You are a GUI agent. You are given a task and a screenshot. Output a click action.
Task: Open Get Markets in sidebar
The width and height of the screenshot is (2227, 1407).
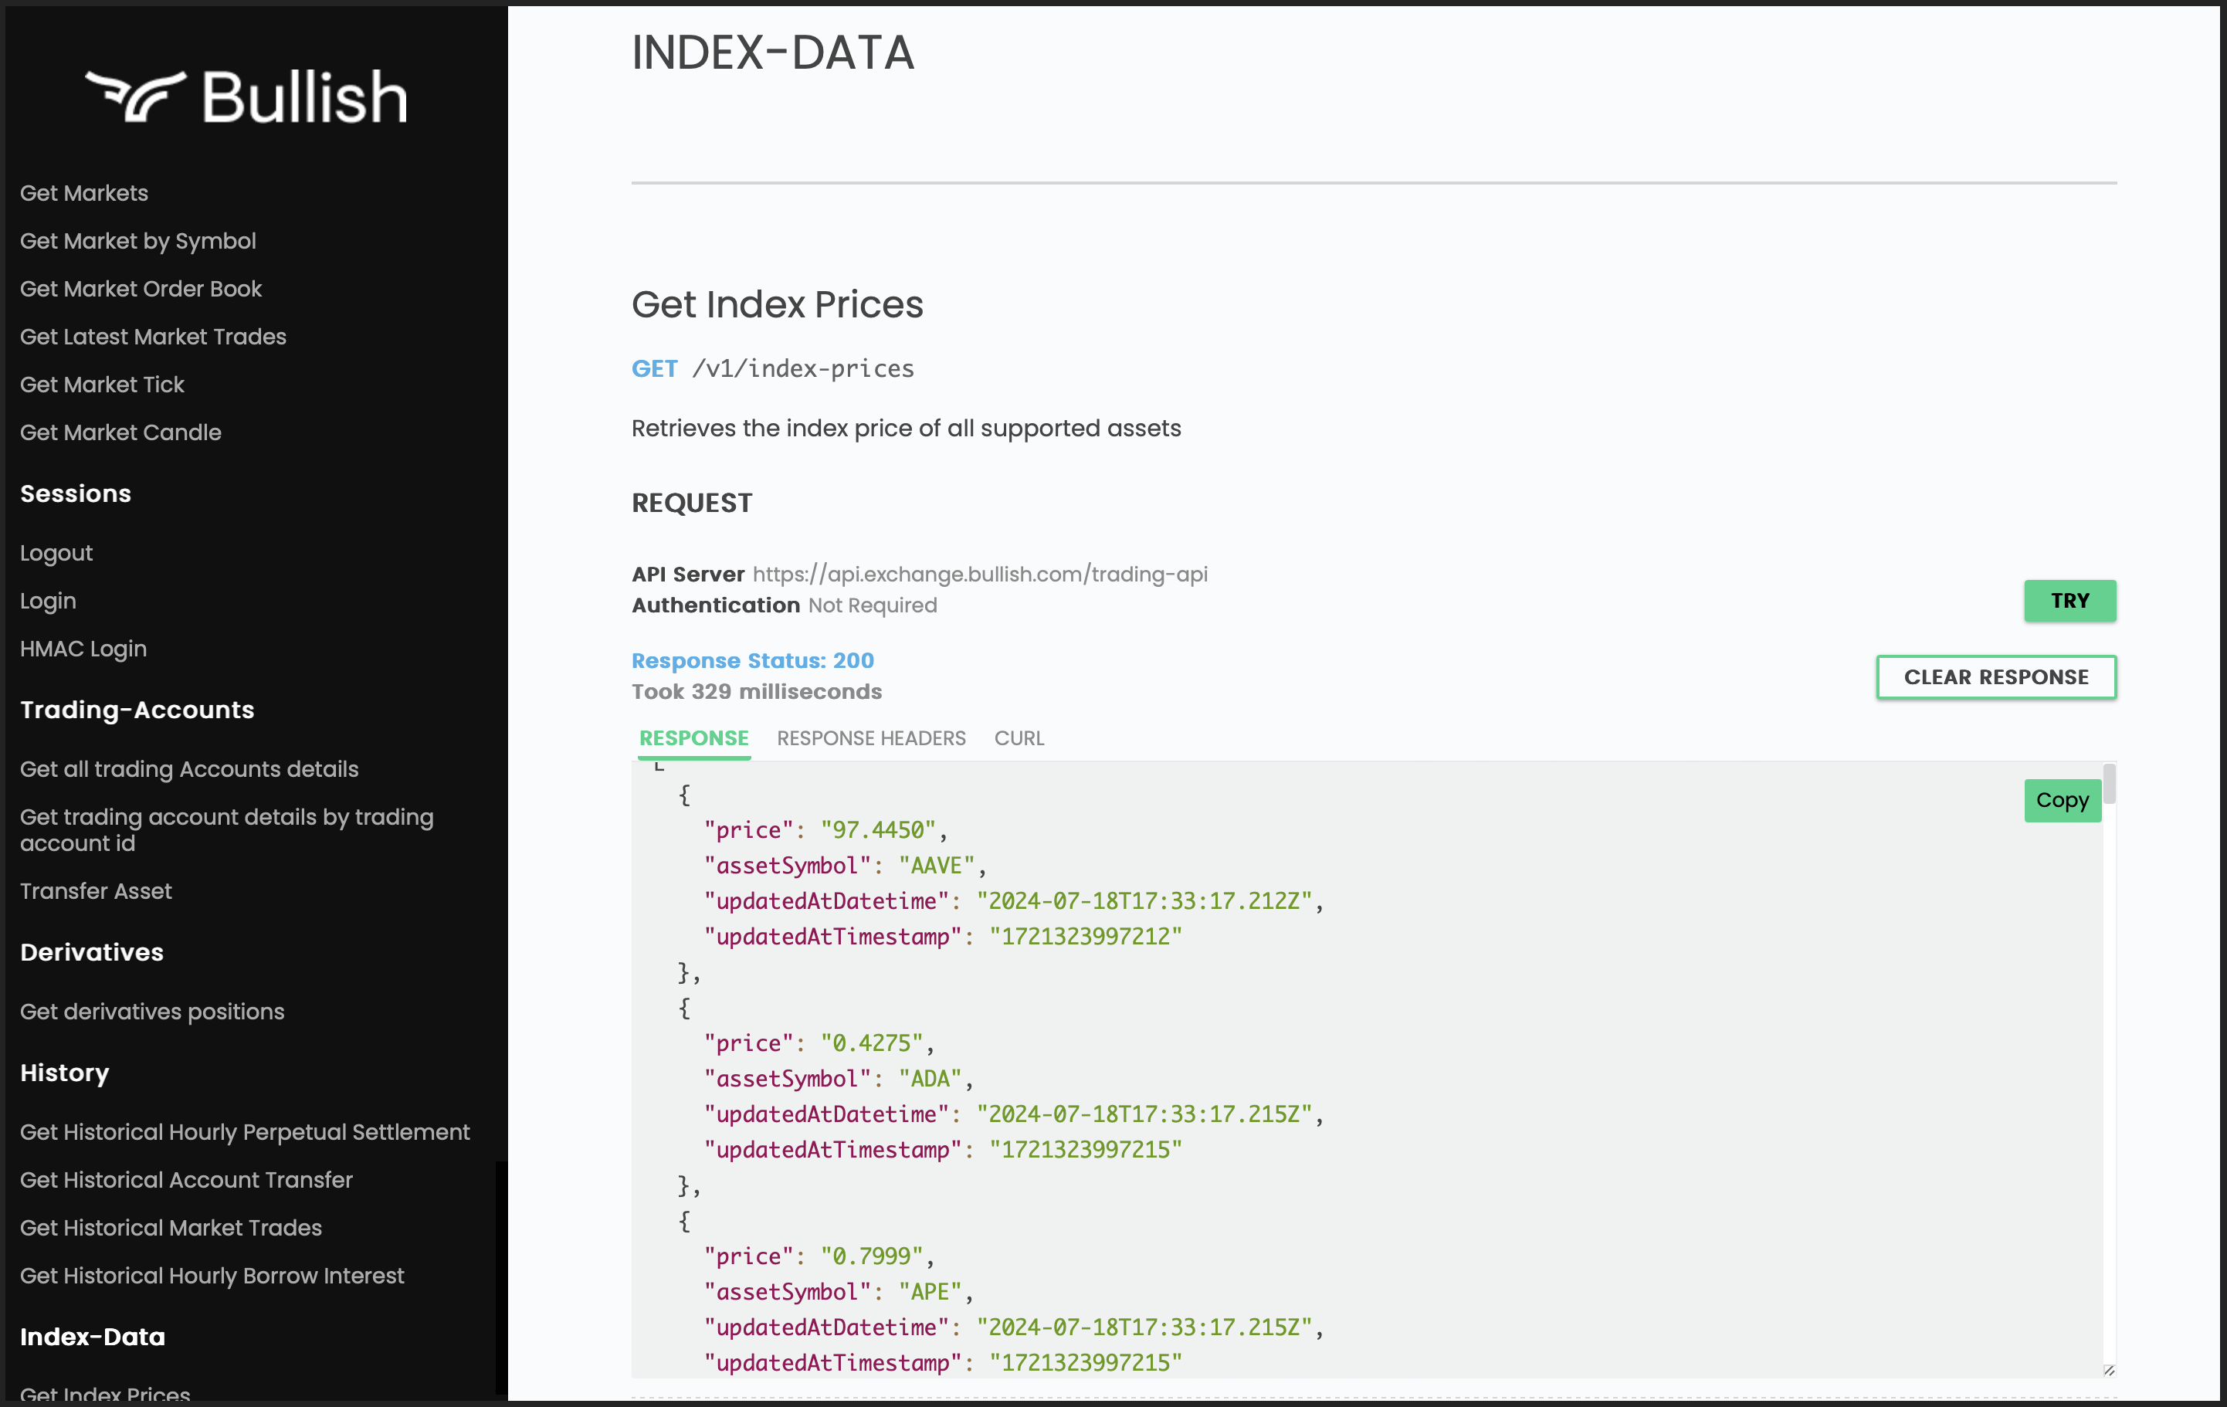tap(84, 192)
